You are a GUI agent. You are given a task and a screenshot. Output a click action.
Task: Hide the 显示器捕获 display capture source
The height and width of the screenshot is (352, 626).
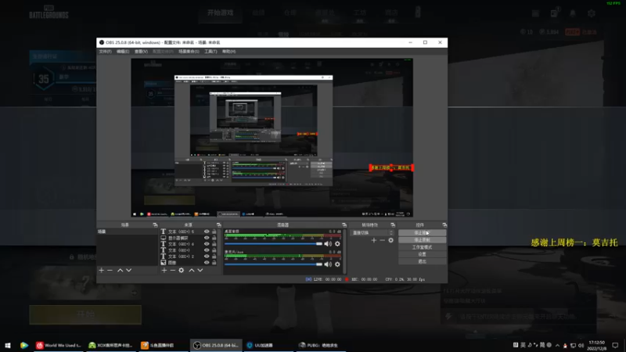(207, 238)
